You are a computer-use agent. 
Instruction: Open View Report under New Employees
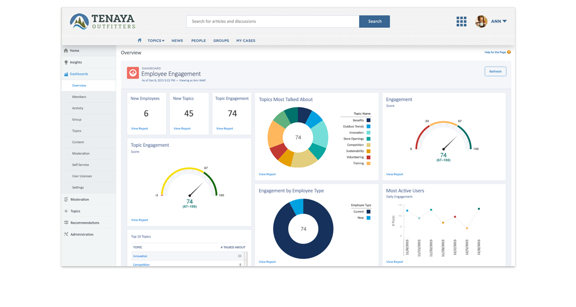click(x=139, y=129)
